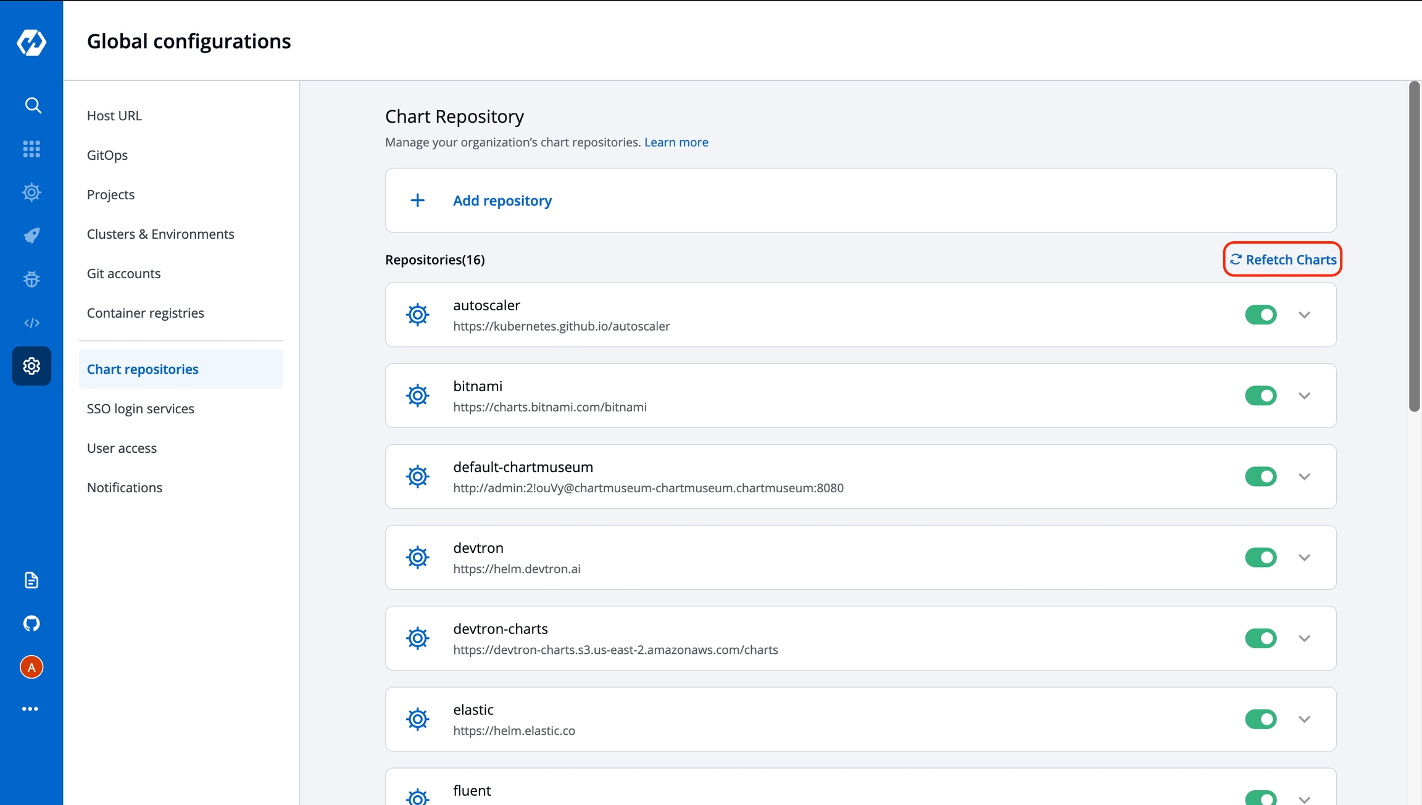
Task: Follow the Learn more link
Action: click(x=676, y=142)
